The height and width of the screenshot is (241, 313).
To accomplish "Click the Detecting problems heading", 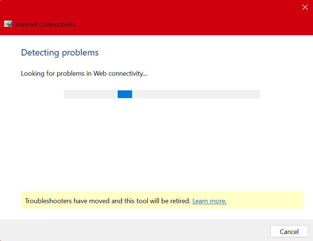I will [60, 53].
